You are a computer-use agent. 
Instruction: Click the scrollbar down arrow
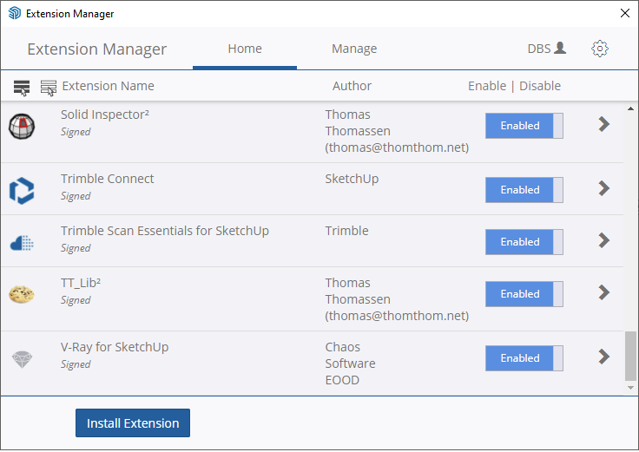pos(630,388)
